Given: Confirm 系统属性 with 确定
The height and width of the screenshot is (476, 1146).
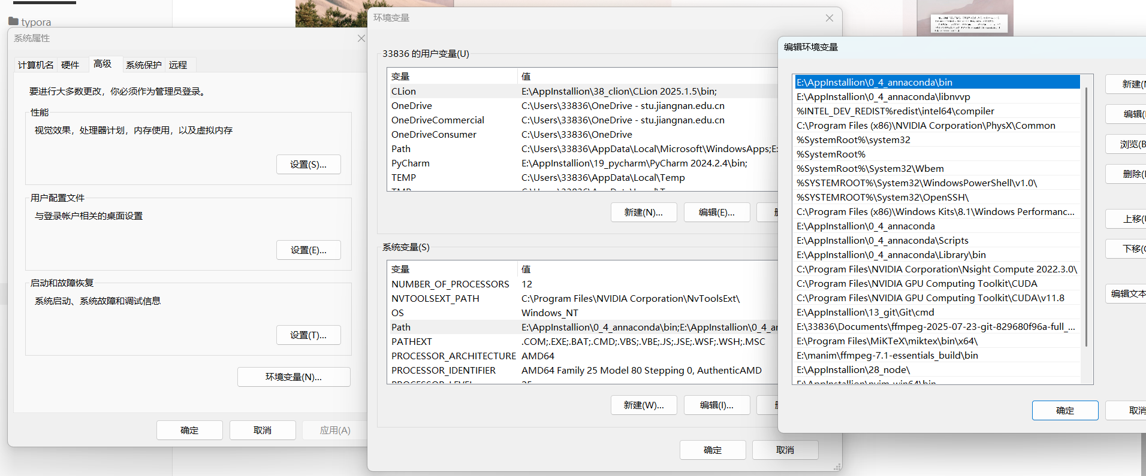Looking at the screenshot, I should (x=189, y=430).
